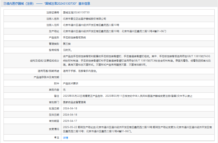Click the 见附页。 model specification value
This screenshot has height=143, width=218.
pos(68,50)
